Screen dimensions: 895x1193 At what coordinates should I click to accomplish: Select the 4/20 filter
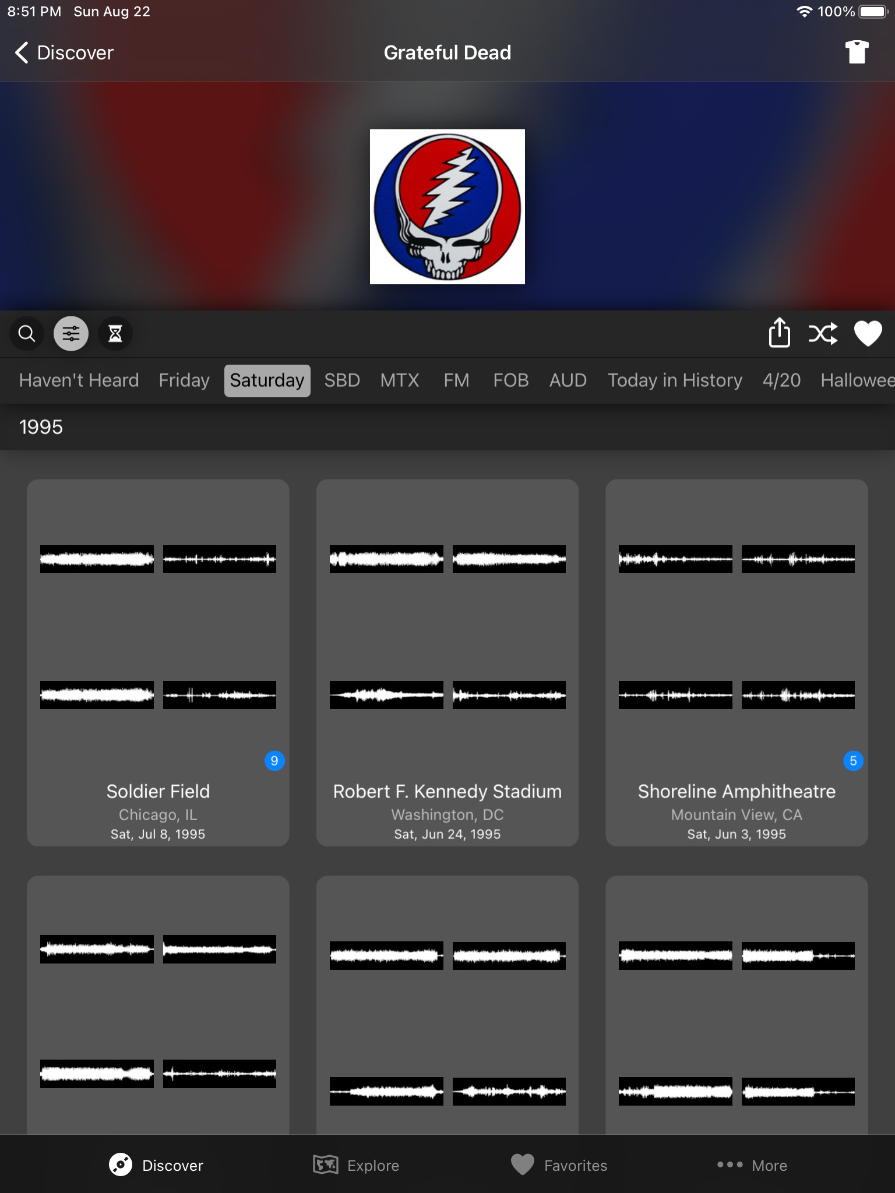781,380
